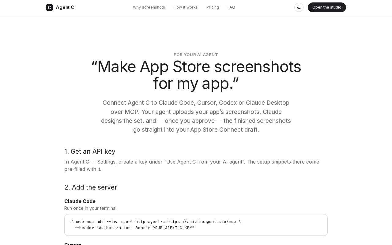Click the "Claude Code" subheading
This screenshot has height=245, width=392.
coord(80,201)
